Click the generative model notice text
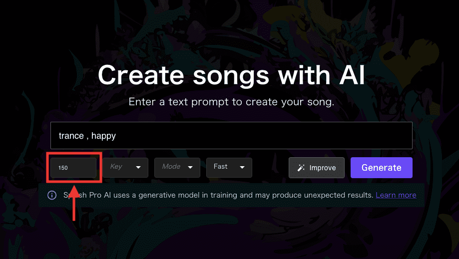This screenshot has height=259, width=459. (218, 195)
